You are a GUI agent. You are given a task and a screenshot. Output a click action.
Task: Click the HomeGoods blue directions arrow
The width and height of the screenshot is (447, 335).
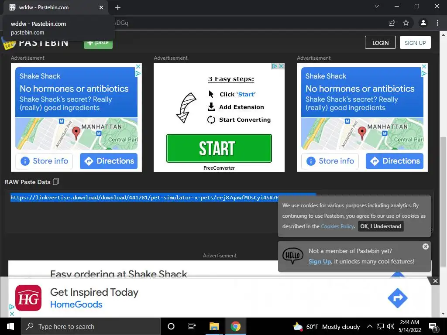click(397, 298)
